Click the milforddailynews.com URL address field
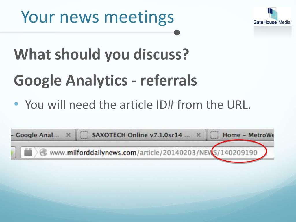This screenshot has height=222, width=296. (147, 152)
